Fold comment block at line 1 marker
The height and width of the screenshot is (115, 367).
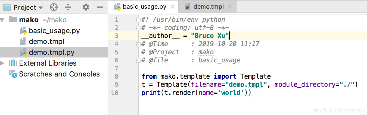[138, 20]
